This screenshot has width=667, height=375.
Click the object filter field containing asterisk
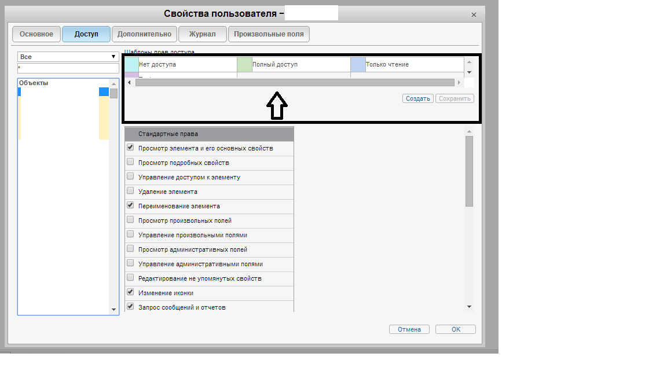pos(68,68)
